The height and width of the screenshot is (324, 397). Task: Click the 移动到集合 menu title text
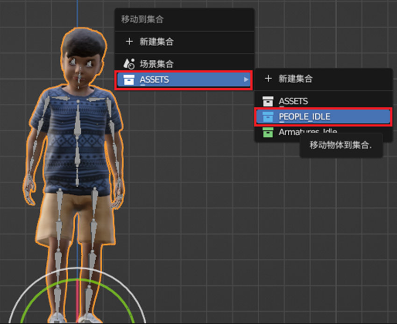pos(142,20)
